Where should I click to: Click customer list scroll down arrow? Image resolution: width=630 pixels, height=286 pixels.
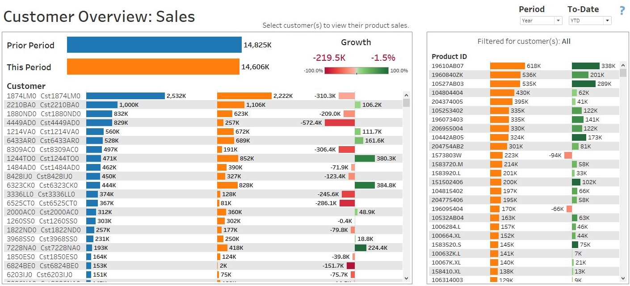coord(406,278)
